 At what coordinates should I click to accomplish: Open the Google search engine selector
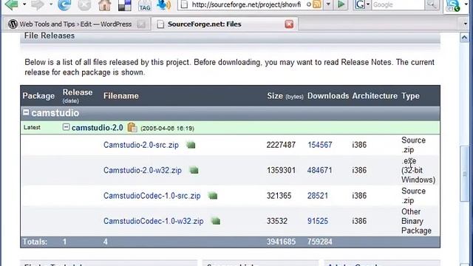[x=362, y=4]
